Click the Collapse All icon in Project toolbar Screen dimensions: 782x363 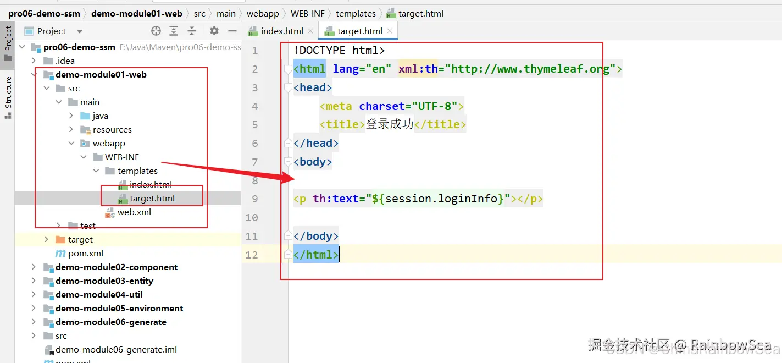tap(192, 31)
